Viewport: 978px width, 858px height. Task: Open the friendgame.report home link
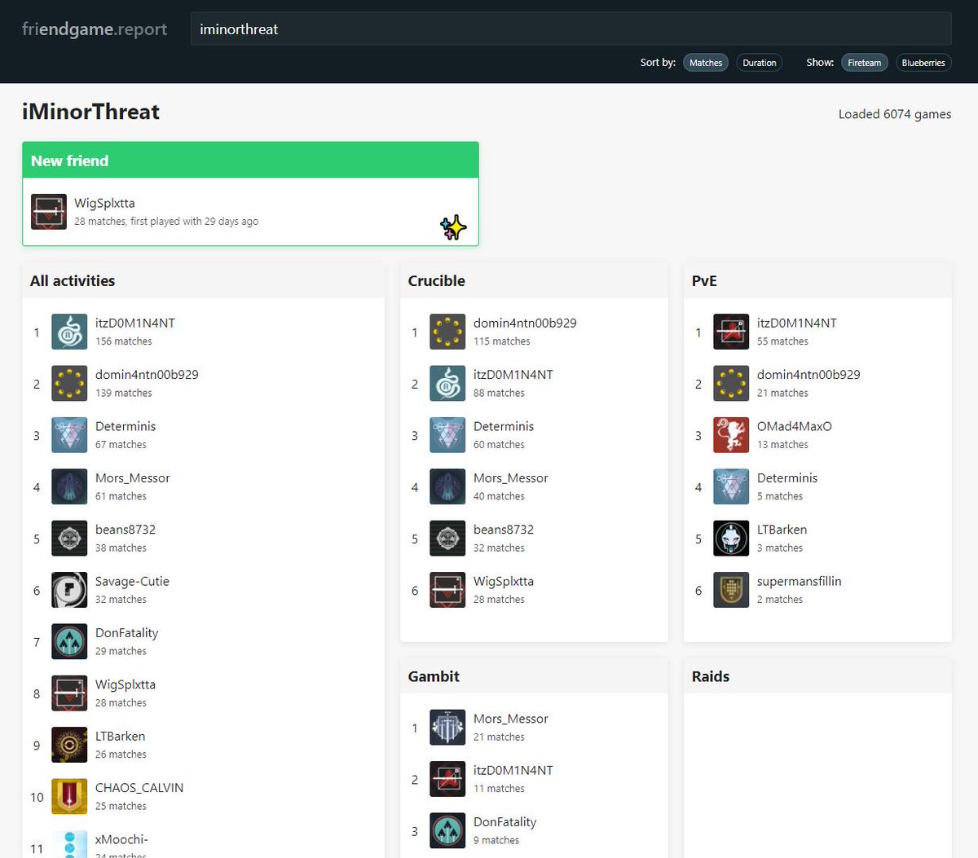[95, 29]
